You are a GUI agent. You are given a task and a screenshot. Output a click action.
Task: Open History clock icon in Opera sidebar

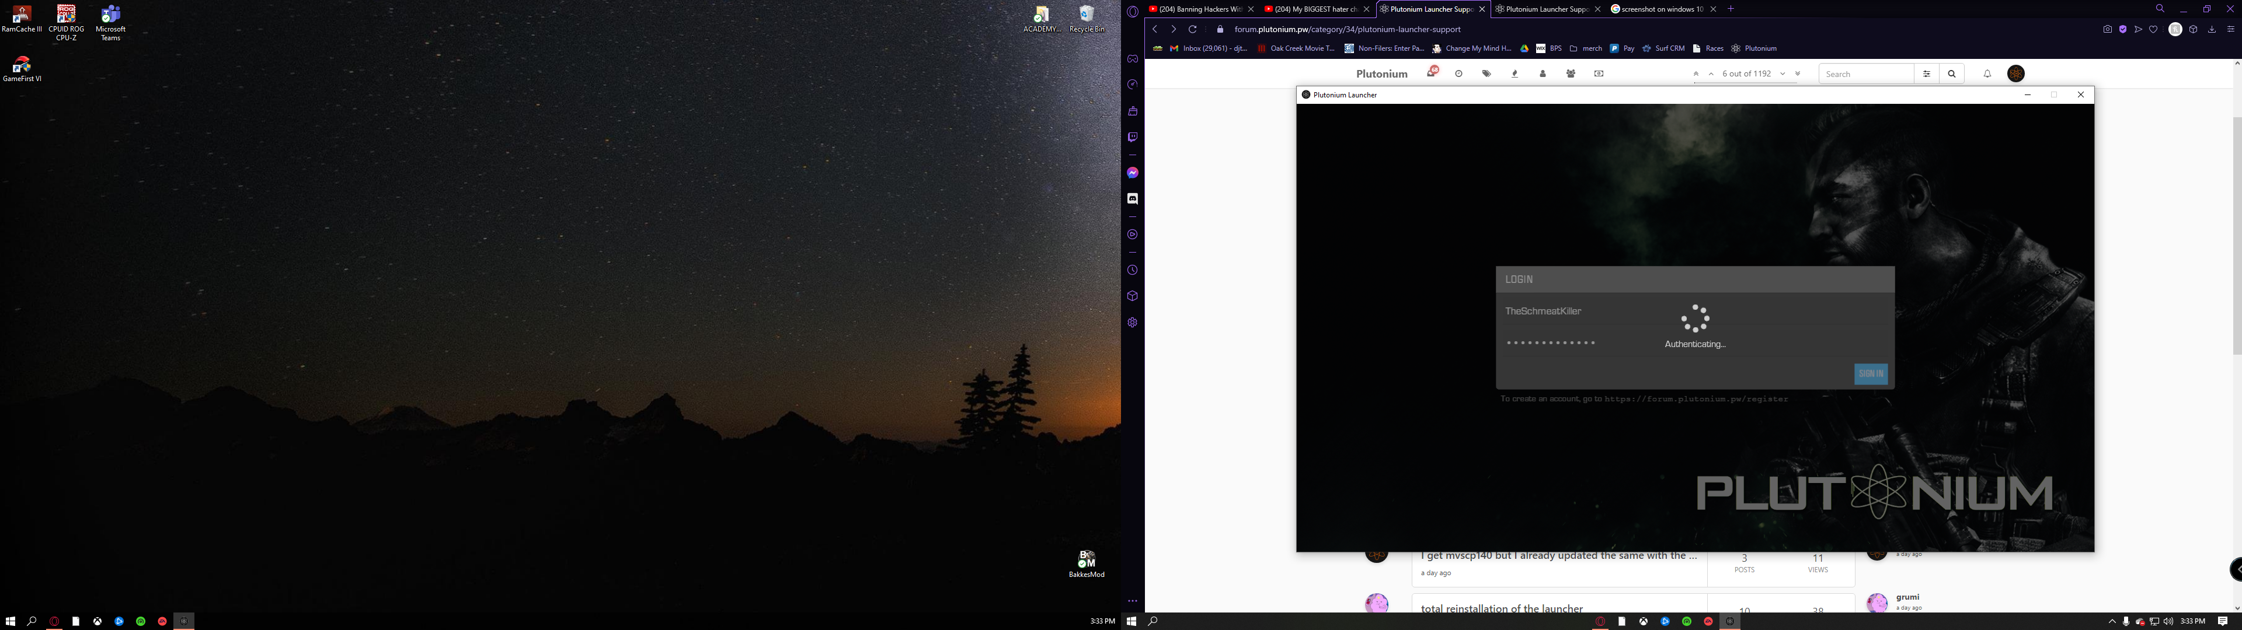[1132, 269]
